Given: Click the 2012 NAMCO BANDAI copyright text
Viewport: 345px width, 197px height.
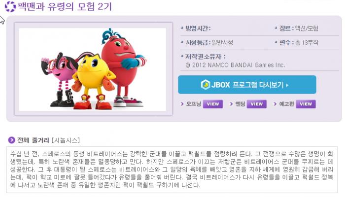Looking at the screenshot, I should [235, 65].
